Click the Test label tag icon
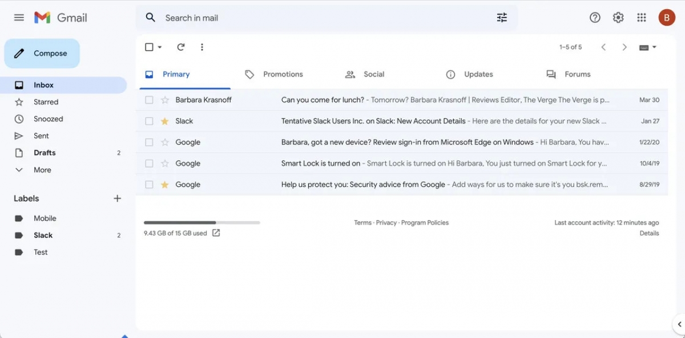This screenshot has width=685, height=338. point(19,252)
